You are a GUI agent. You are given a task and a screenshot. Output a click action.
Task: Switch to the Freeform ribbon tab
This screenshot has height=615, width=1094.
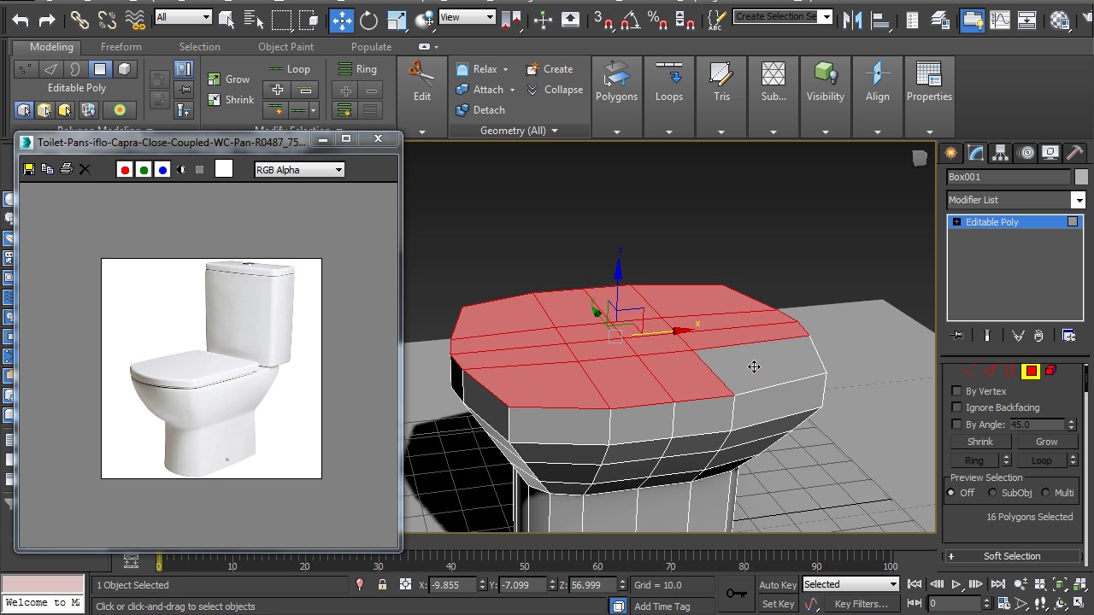[x=121, y=47]
